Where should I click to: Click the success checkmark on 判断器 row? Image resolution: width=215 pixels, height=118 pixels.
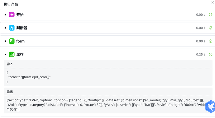pos(211,28)
